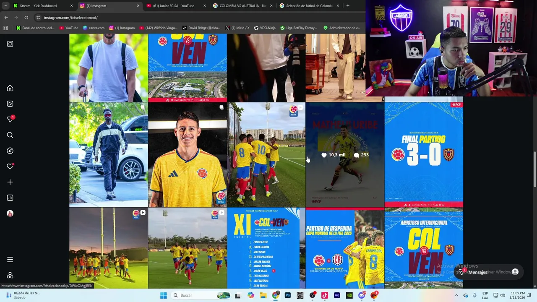Open Photoshop from the taskbar
This screenshot has height=302, width=537.
coord(288,295)
